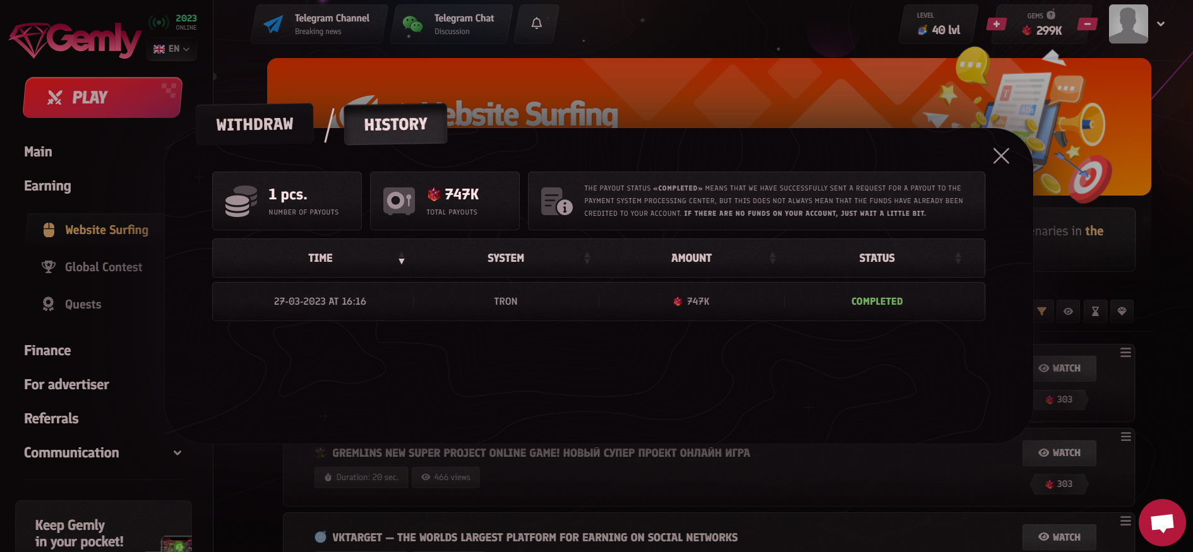Screen dimensions: 1193x552
Task: Open the VKTarget platform listing title
Action: 535,537
